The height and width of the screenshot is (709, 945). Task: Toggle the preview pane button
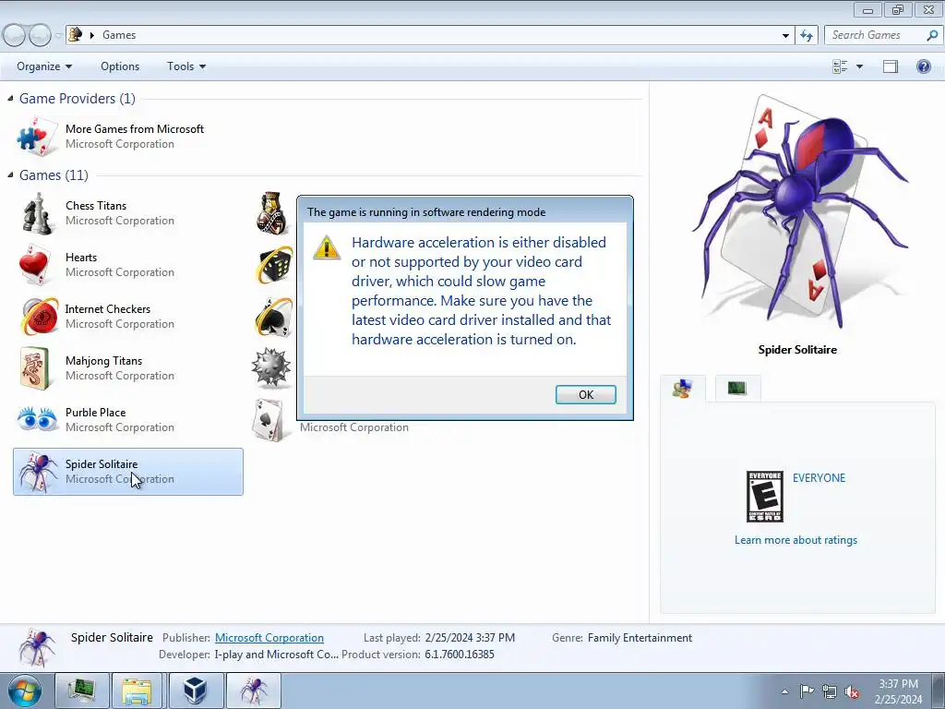tap(891, 66)
